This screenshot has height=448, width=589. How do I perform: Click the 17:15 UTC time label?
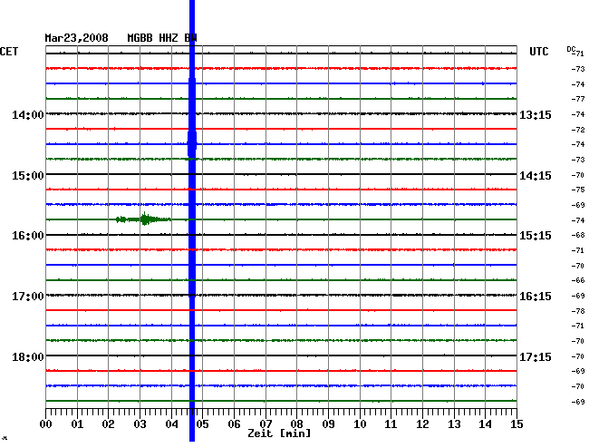(x=536, y=356)
